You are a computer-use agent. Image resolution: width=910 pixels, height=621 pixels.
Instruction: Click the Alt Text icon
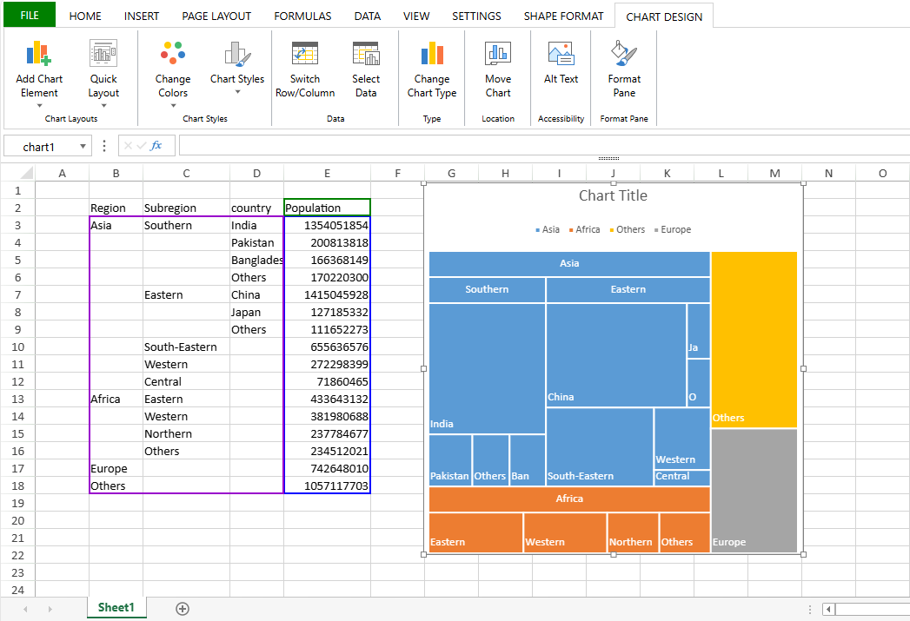(561, 53)
